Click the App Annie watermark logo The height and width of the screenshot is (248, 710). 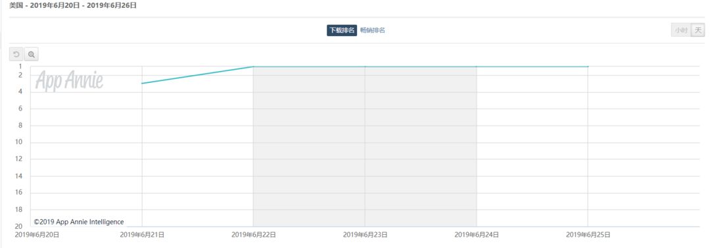[x=69, y=81]
